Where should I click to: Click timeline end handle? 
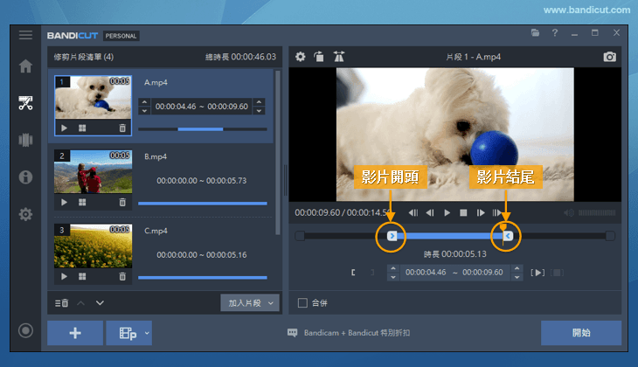tap(508, 236)
